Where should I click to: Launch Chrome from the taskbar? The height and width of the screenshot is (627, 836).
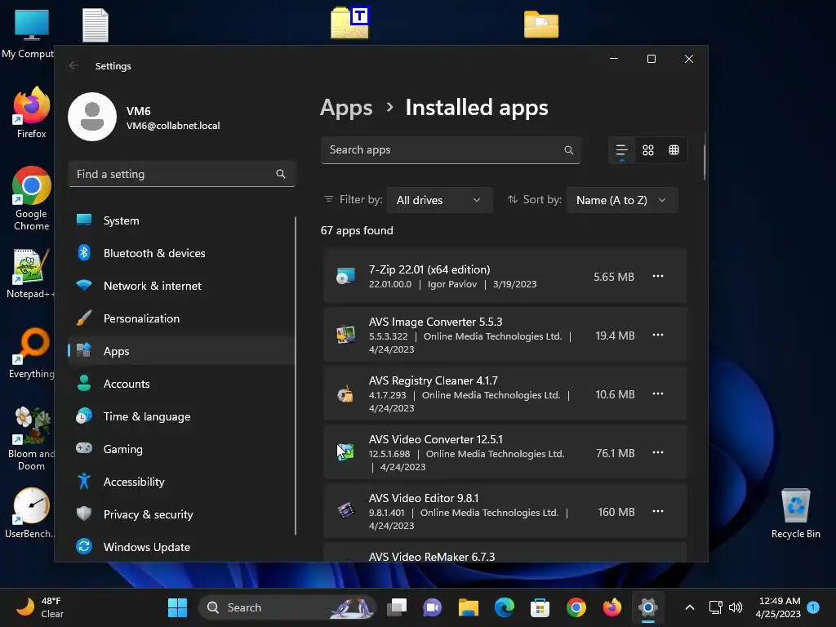576,607
